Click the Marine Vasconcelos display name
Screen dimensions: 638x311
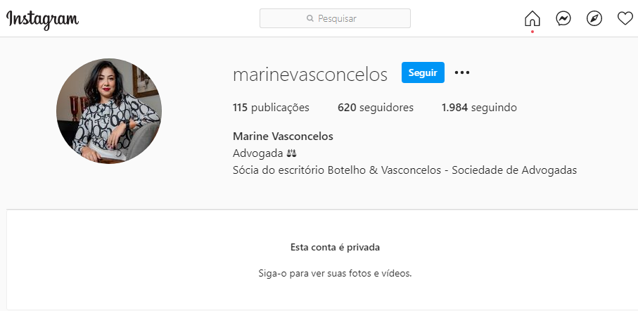[283, 137]
